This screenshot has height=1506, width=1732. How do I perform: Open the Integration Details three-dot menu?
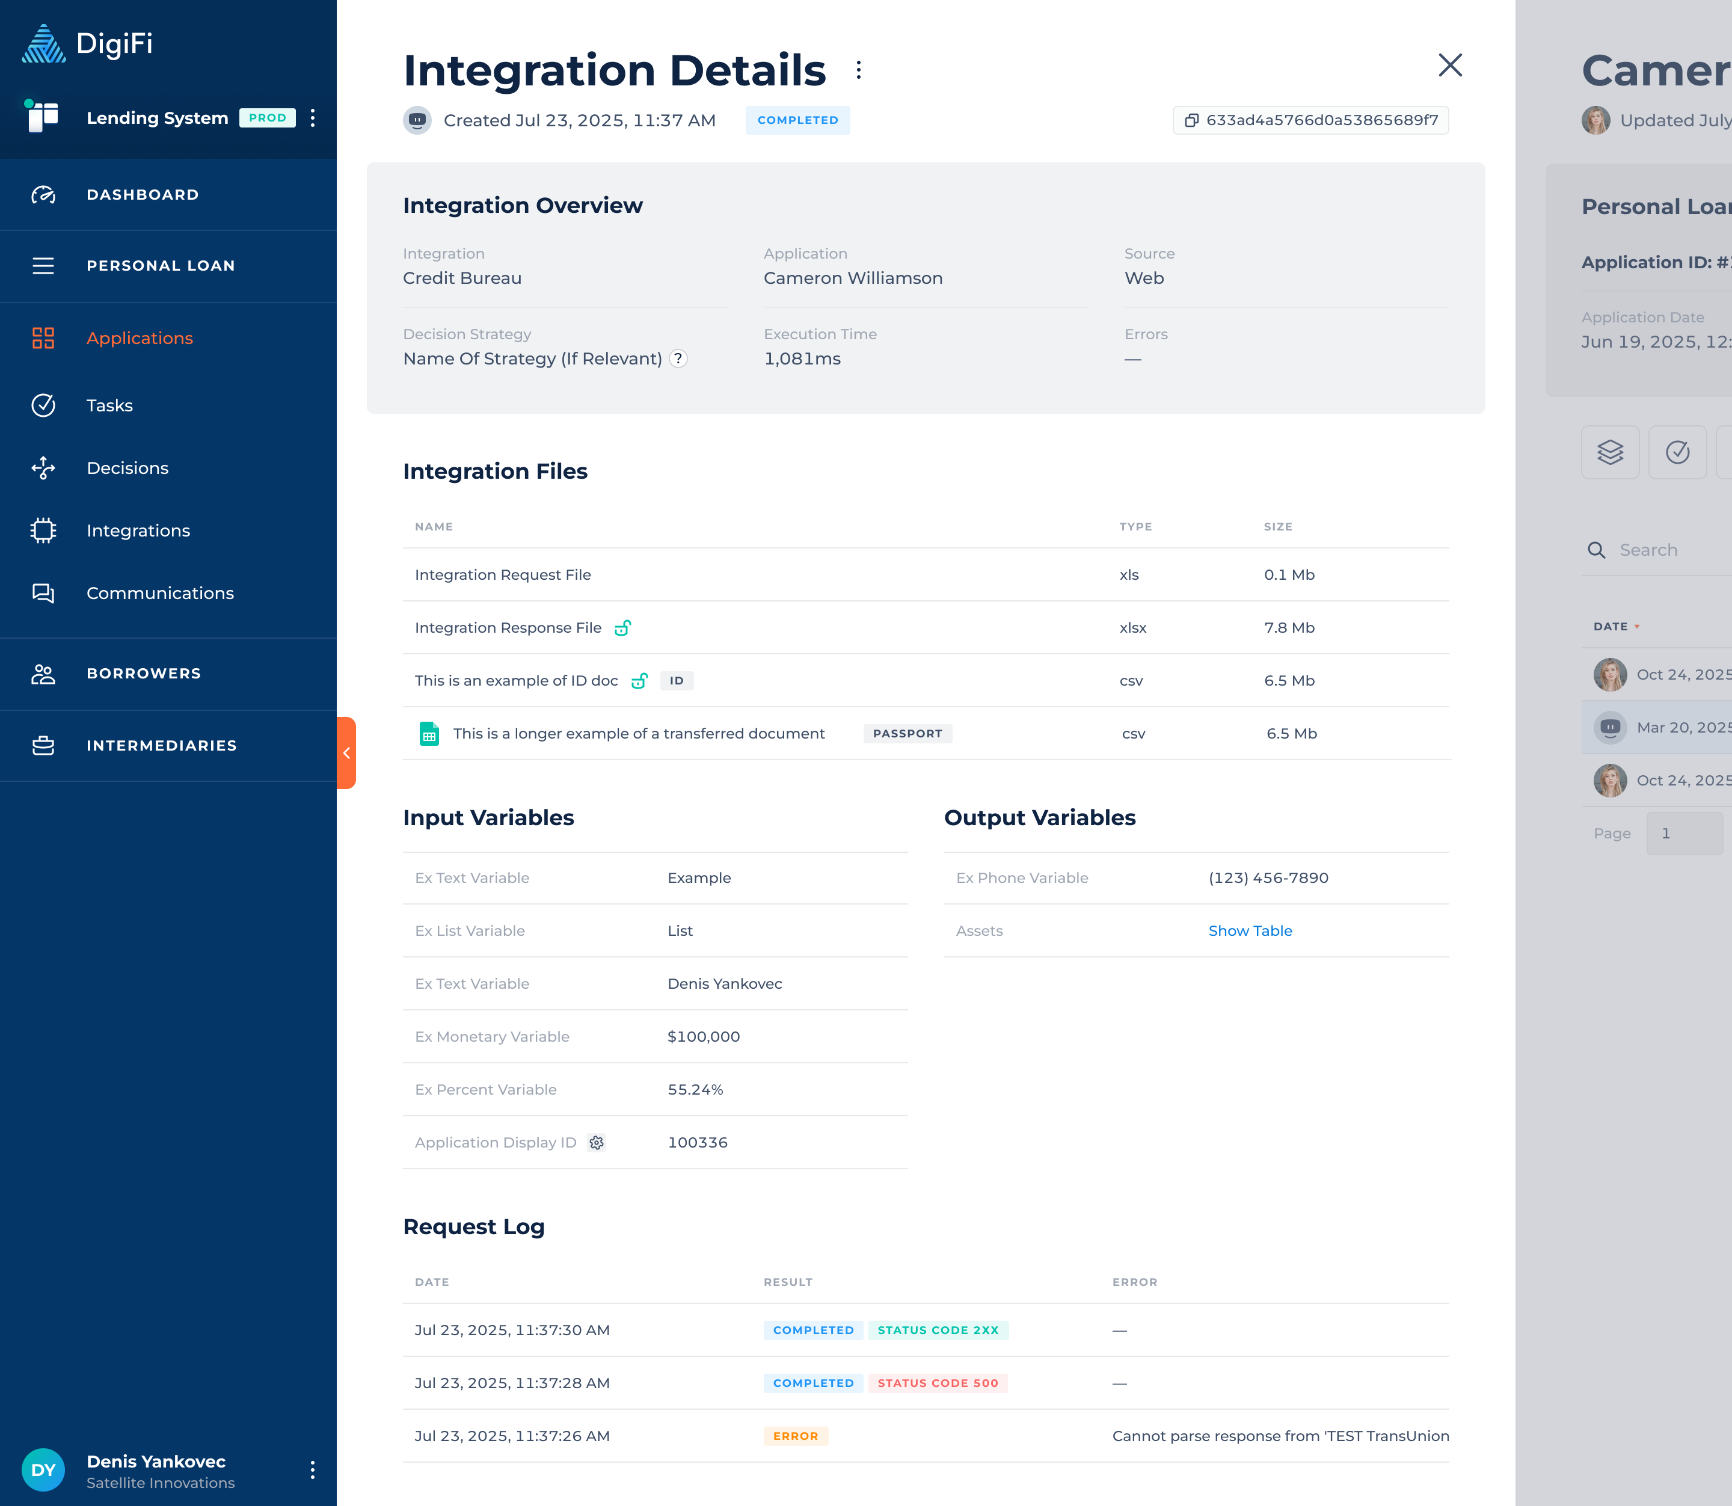858,70
